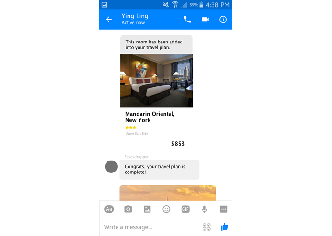The height and width of the screenshot is (236, 332).
Task: Open the Ying Ling contact name
Action: (x=135, y=16)
